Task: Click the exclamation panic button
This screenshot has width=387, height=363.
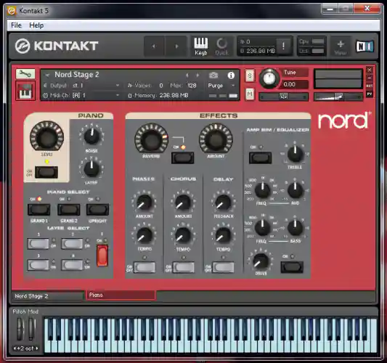Action: [x=283, y=46]
